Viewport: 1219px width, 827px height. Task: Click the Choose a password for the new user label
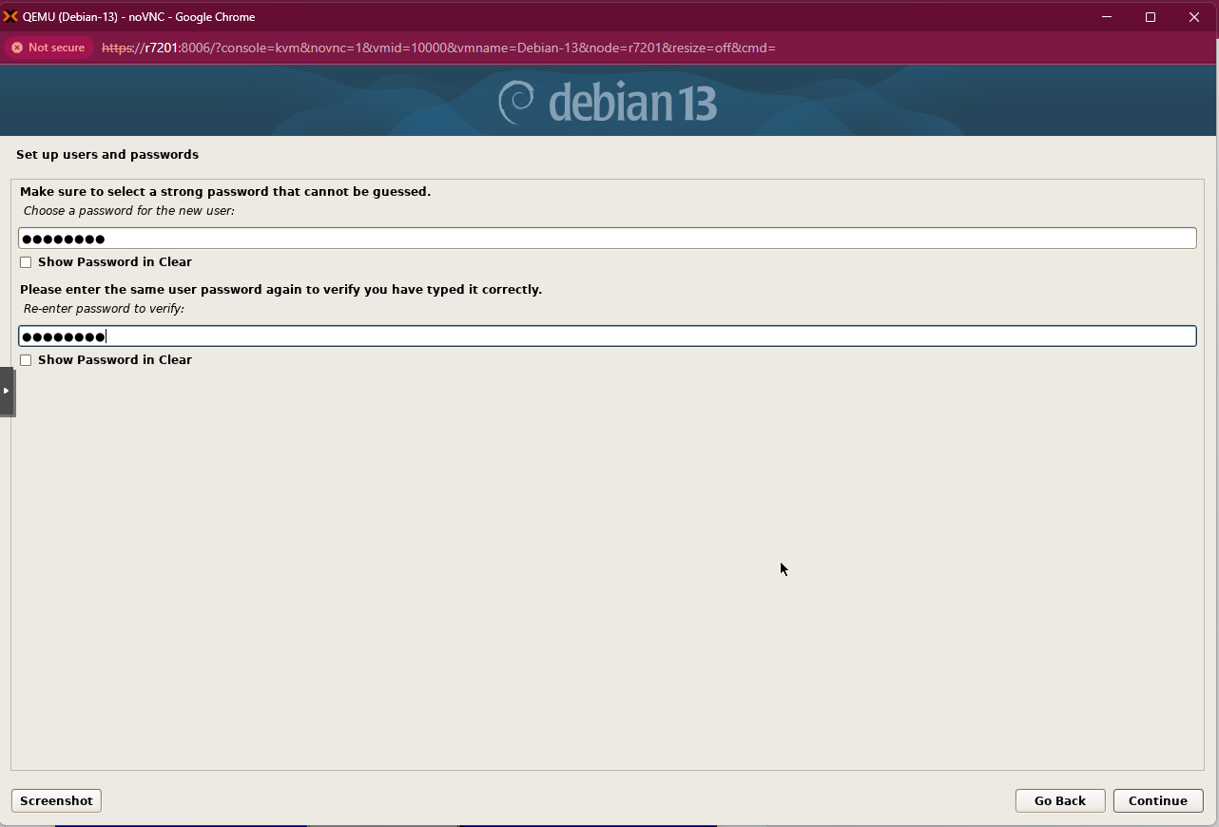128,211
